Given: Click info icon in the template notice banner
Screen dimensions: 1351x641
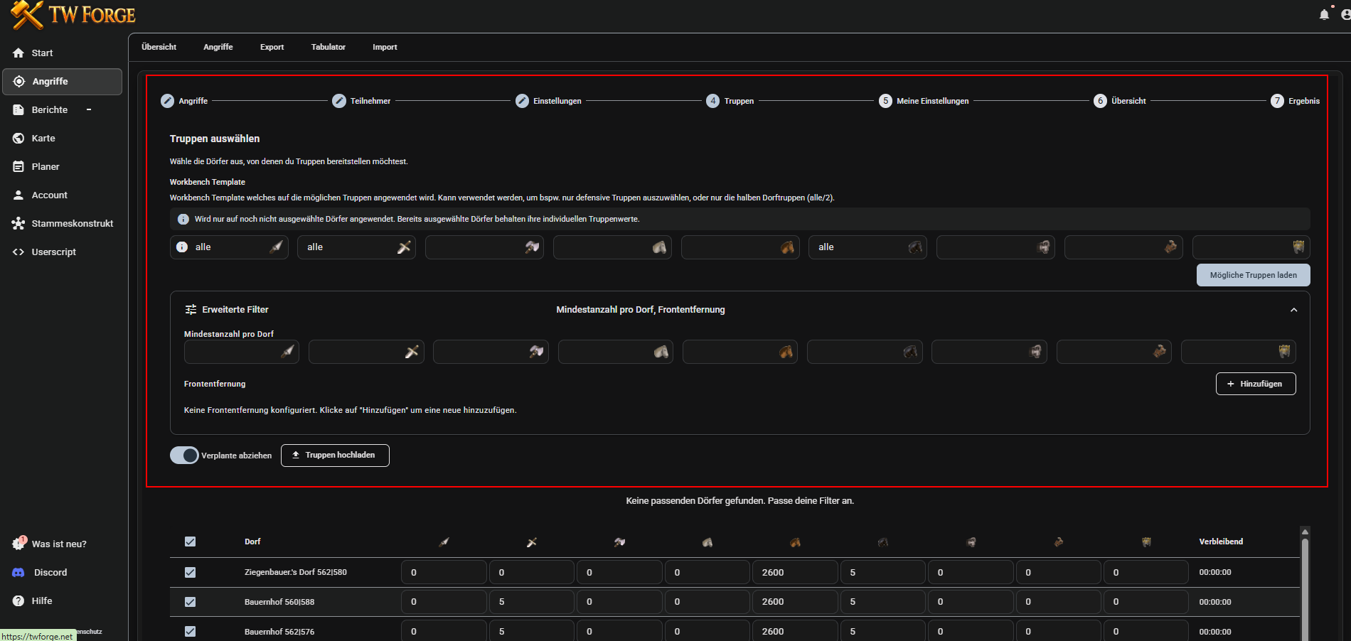Looking at the screenshot, I should click(x=183, y=220).
